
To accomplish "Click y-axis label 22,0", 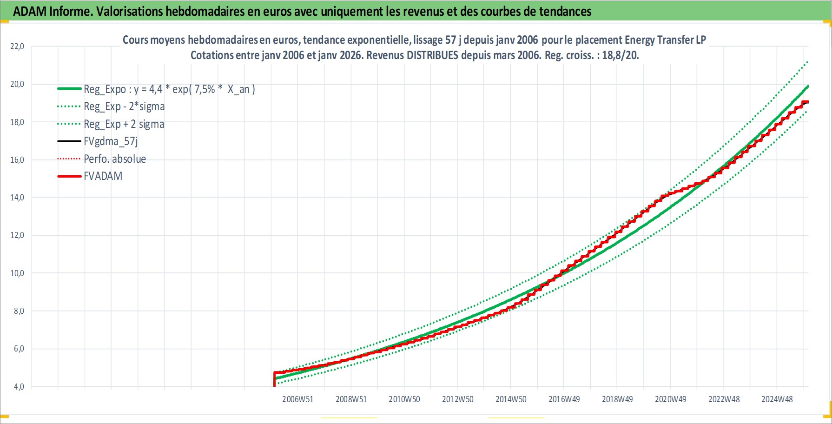I will click(17, 46).
